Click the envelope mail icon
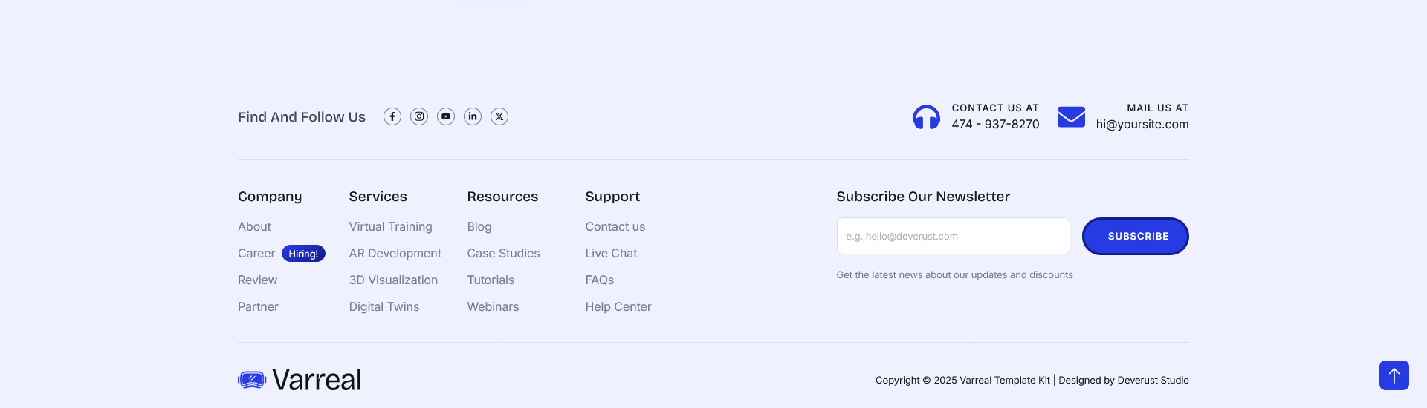This screenshot has width=1427, height=408. (1071, 117)
